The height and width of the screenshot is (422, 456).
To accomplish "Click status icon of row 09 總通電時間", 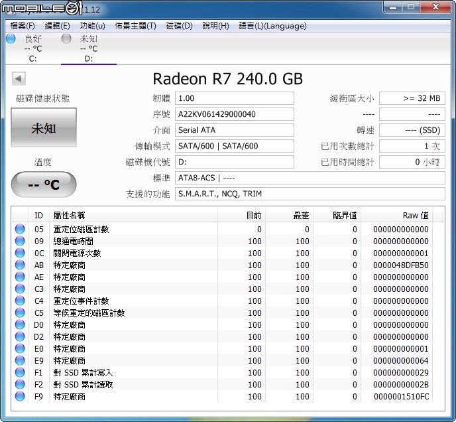I will coord(20,241).
